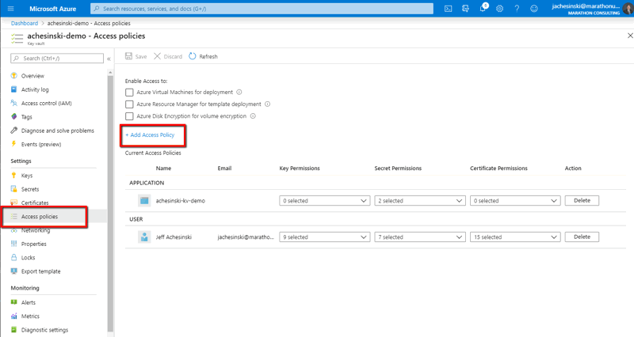Image resolution: width=634 pixels, height=337 pixels.
Task: Expand Secret Permissions dropdown for Jeff Achesinski
Action: (420, 237)
